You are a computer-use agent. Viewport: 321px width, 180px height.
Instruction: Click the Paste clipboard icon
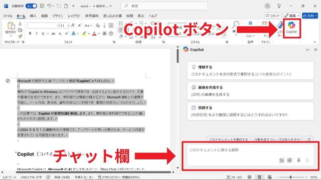pyautogui.click(x=11, y=26)
